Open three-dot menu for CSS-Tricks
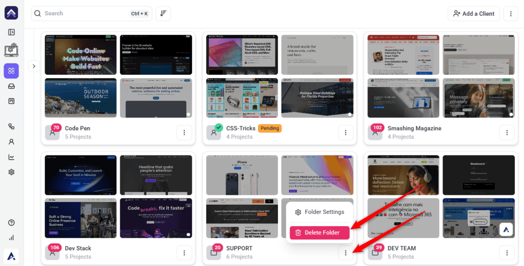Image resolution: width=524 pixels, height=266 pixels. coord(345,132)
